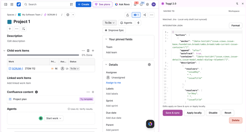Toggle the watch eye button
Image resolution: width=246 pixels, height=132 pixels.
(x=136, y=15)
